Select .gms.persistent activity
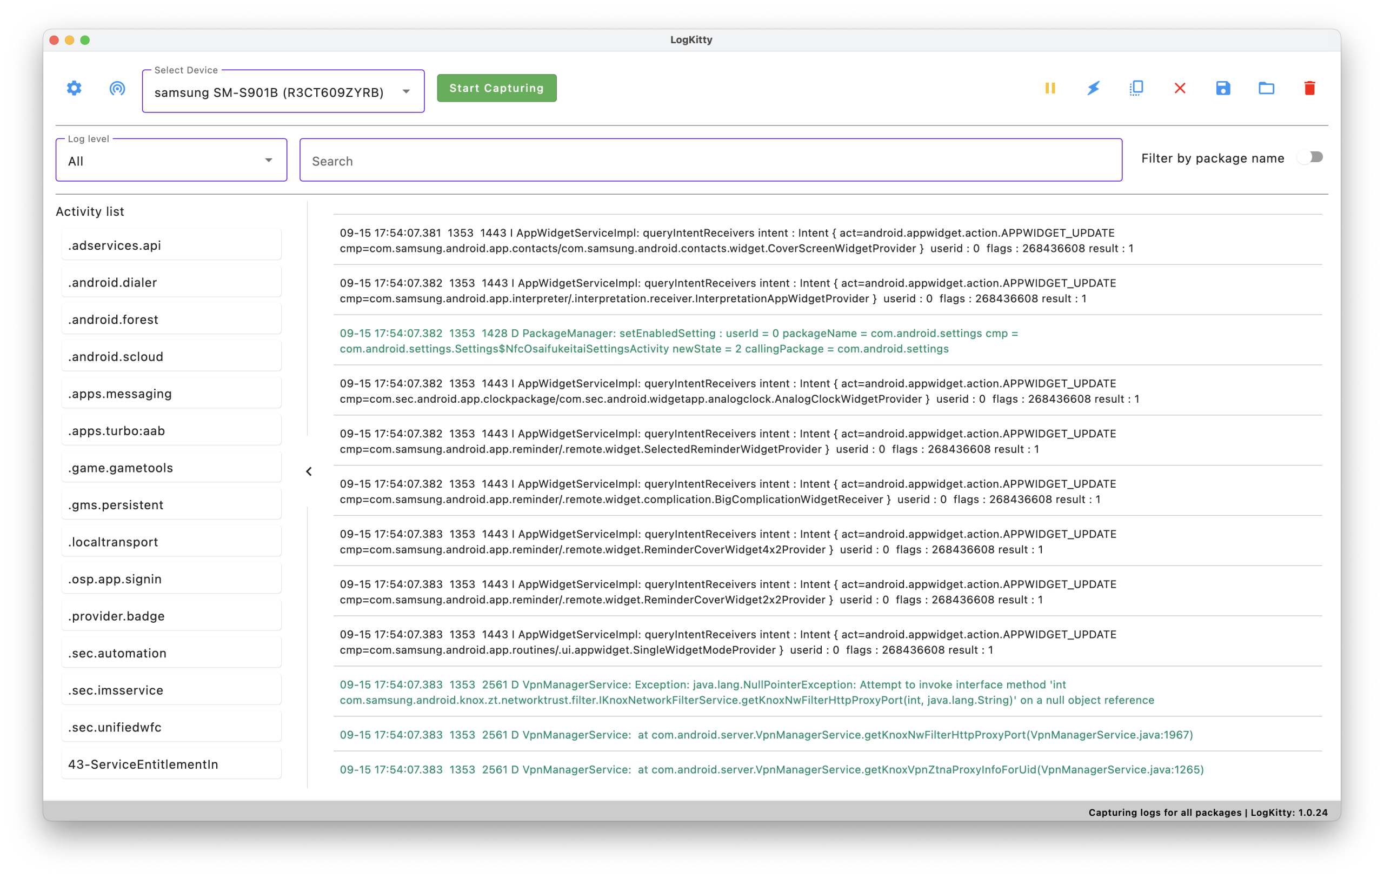The image size is (1384, 878). click(x=171, y=504)
